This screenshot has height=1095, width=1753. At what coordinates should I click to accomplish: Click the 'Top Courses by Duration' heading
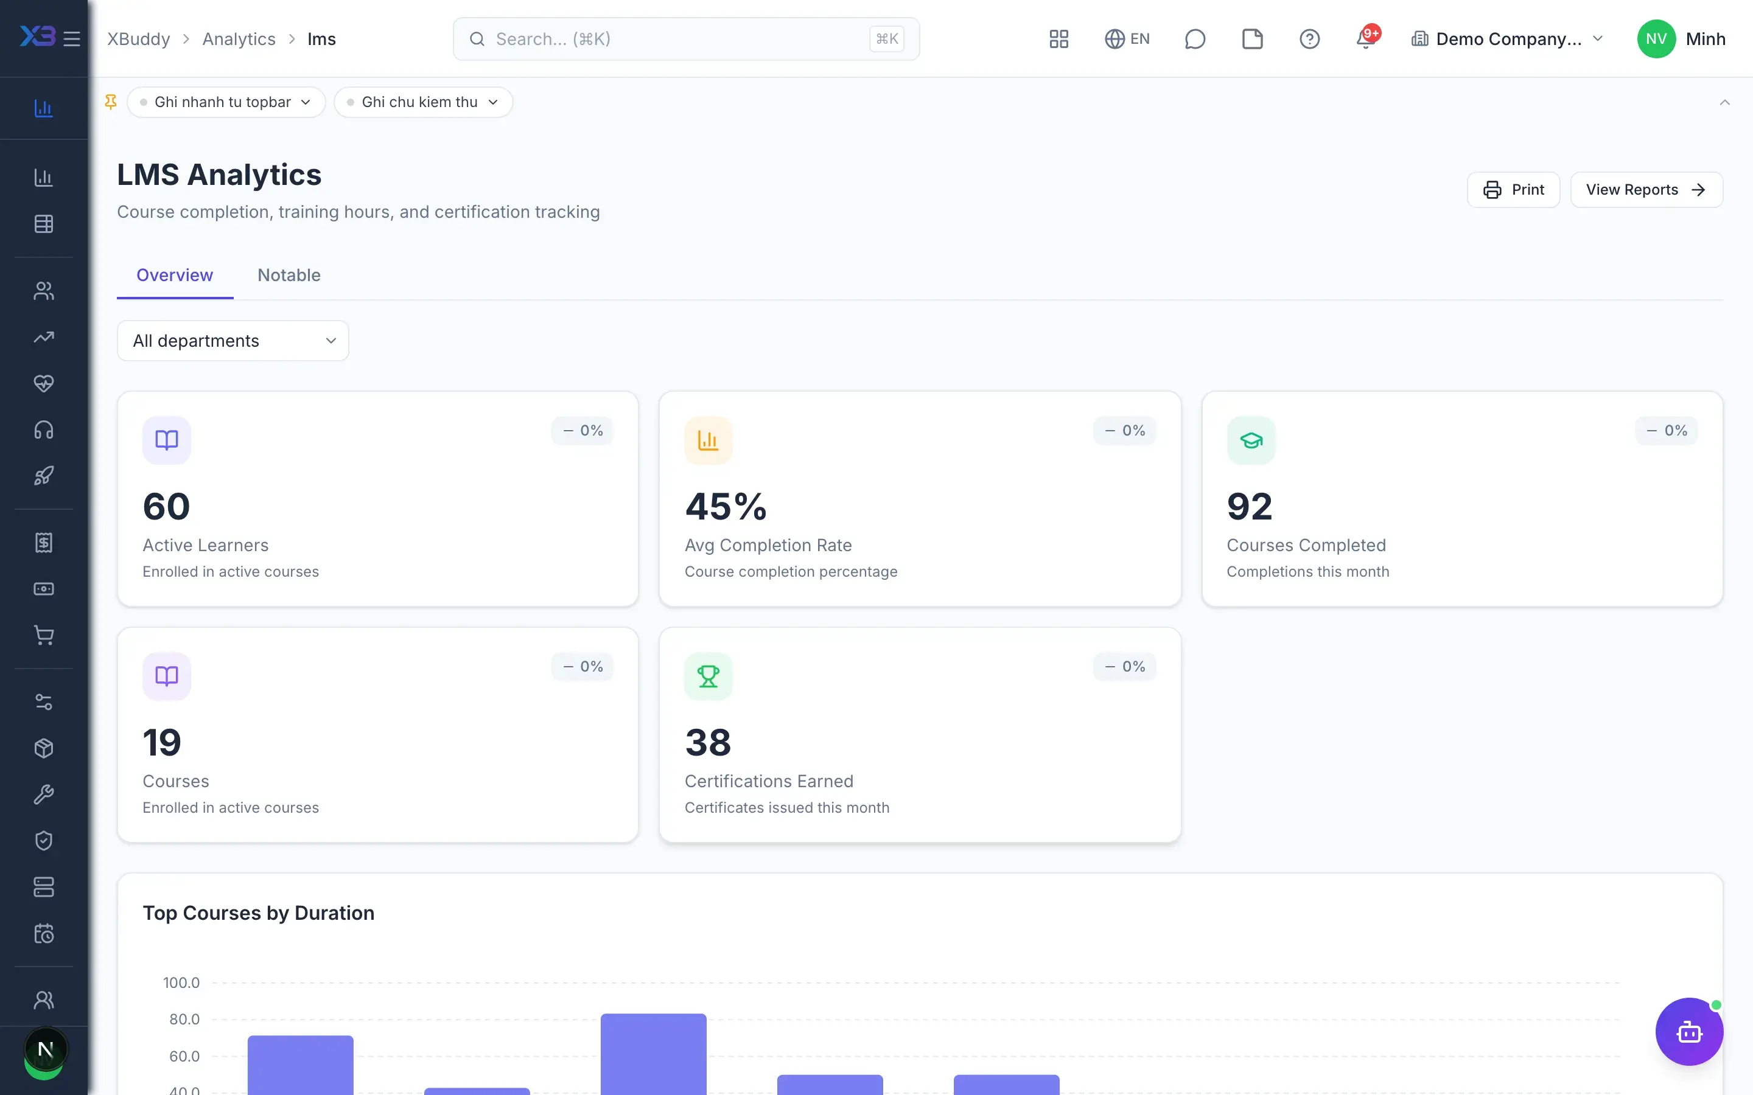click(259, 913)
